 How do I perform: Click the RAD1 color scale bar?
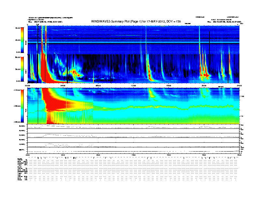22,69
